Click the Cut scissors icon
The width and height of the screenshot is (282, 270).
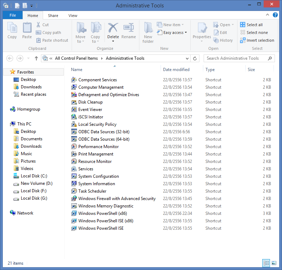click(38, 25)
